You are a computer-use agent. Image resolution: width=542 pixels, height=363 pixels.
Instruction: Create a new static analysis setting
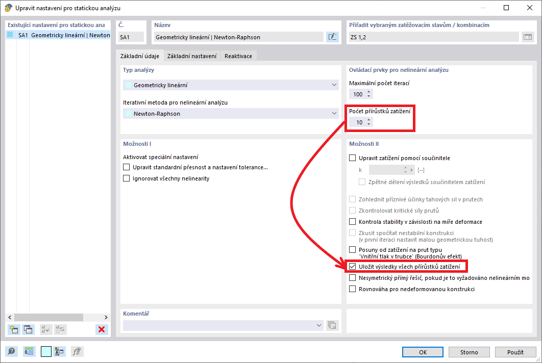click(x=13, y=329)
